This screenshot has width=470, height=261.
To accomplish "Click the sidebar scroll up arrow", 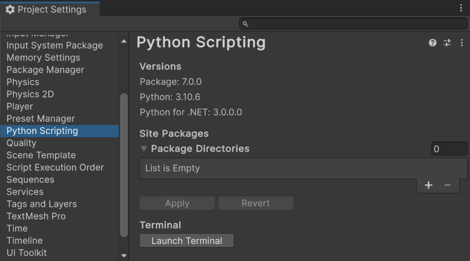I will (x=124, y=41).
